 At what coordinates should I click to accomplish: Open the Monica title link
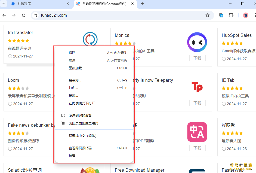(x=122, y=35)
